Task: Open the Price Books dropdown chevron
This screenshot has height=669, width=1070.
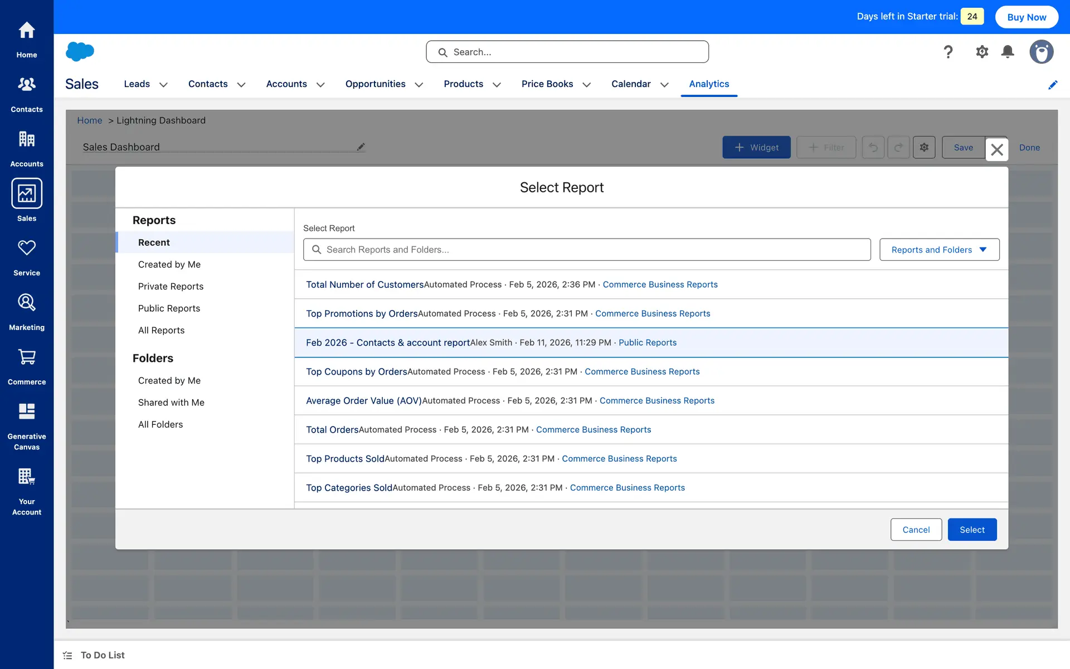Action: 586,85
